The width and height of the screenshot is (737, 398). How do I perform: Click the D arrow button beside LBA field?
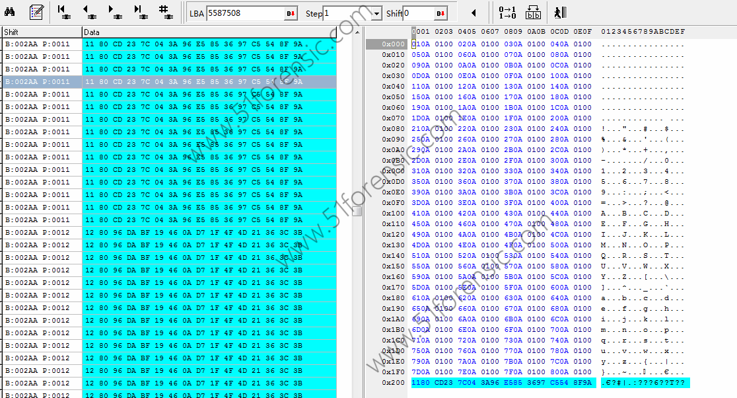tap(291, 13)
